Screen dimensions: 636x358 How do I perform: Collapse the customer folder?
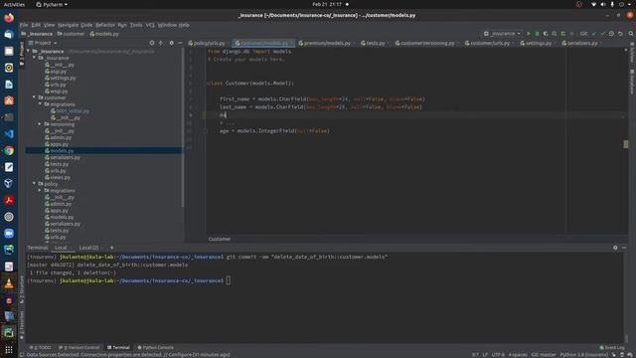pos(34,97)
